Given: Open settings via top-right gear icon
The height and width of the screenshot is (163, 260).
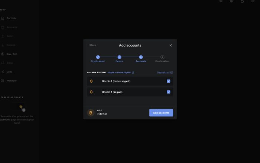Looking at the screenshot, I should tap(253, 1).
